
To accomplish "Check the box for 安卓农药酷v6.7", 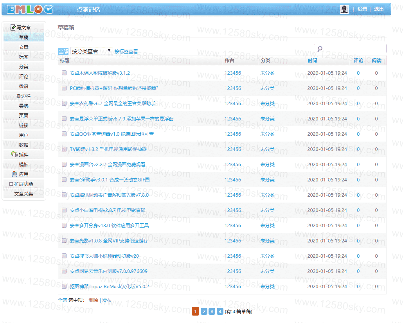I will [64, 103].
